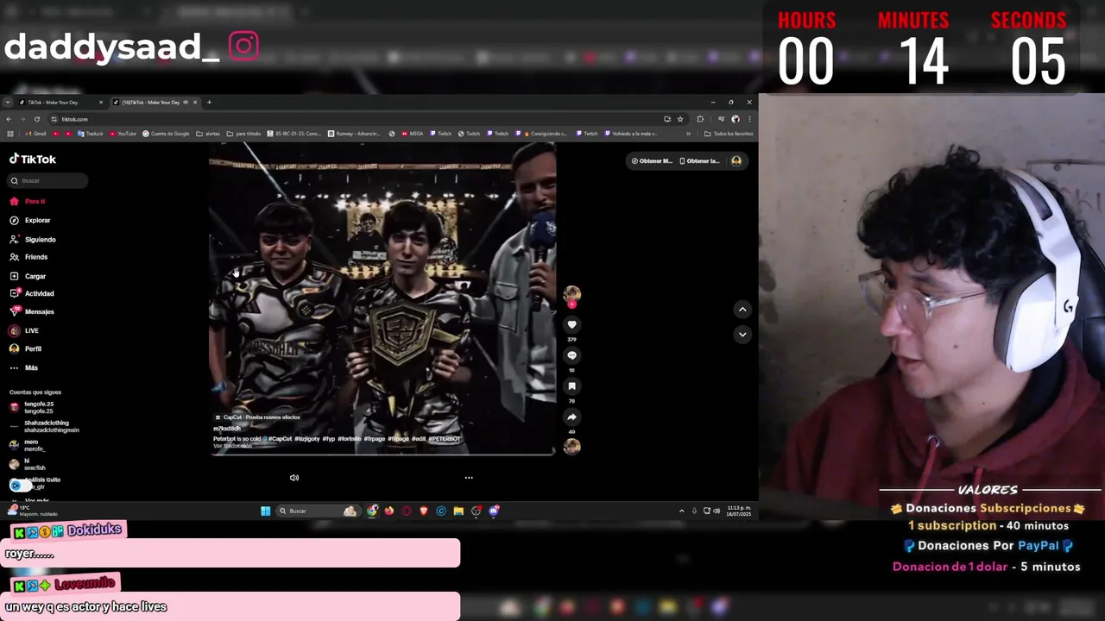The width and height of the screenshot is (1105, 621).
Task: Open followed account tengofe.25
Action: [33, 407]
